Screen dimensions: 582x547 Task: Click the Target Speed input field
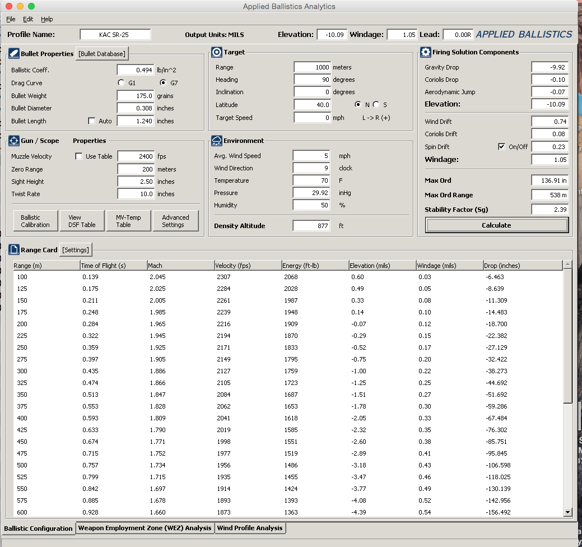pos(312,117)
